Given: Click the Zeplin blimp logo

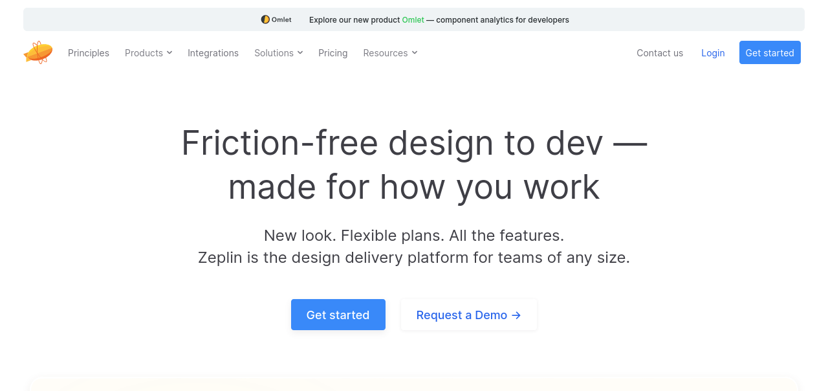Looking at the screenshot, I should 38,52.
